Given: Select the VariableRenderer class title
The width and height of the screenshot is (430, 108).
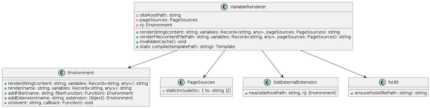Looking at the screenshot, I should point(247,7).
